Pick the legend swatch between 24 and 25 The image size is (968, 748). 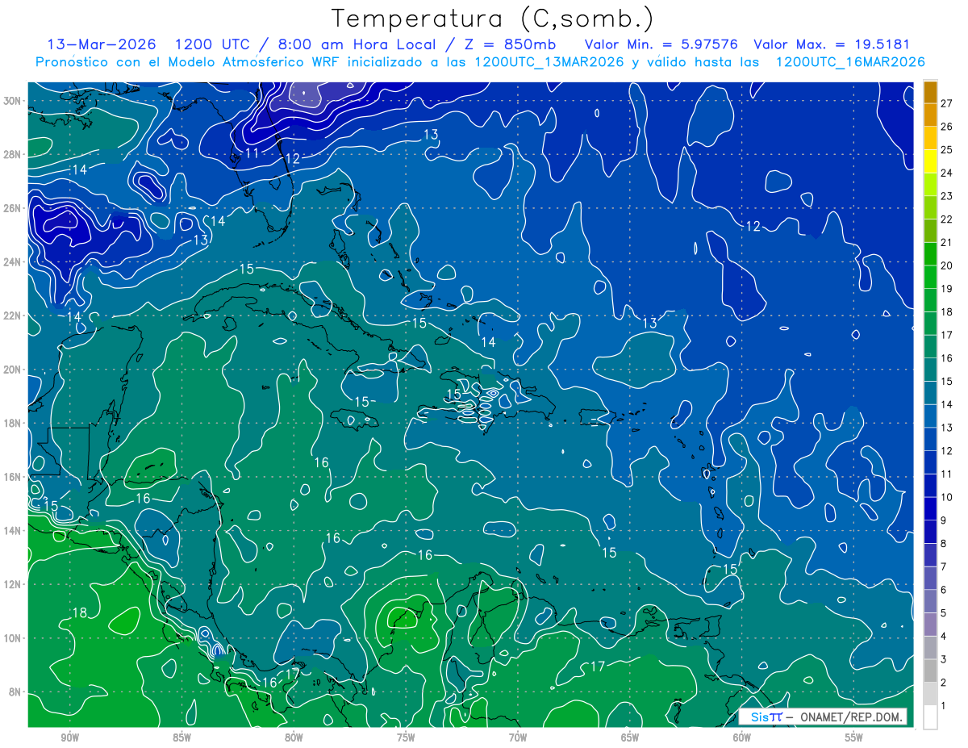(930, 161)
